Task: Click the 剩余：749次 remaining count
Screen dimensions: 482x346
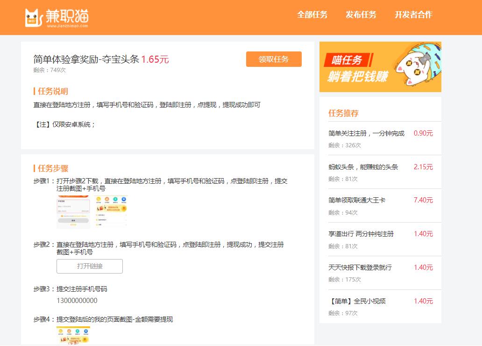Action: point(50,70)
